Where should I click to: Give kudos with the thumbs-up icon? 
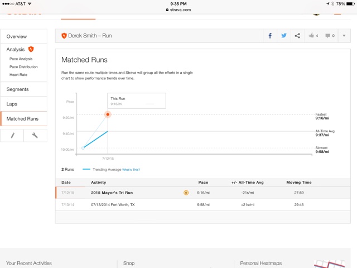[x=313, y=36]
